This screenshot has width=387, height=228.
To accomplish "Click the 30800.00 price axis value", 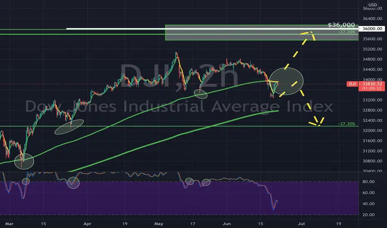I will 372,161.
